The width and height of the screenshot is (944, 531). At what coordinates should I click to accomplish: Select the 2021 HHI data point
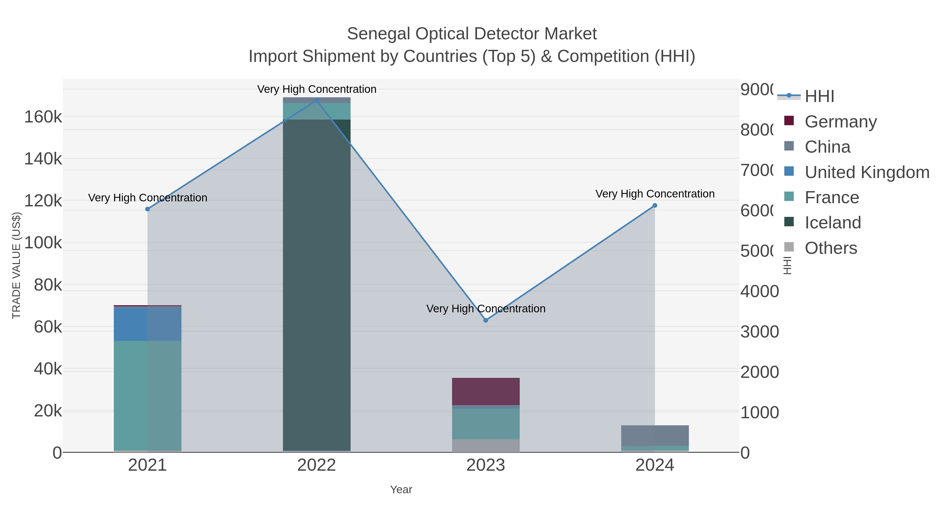click(147, 209)
